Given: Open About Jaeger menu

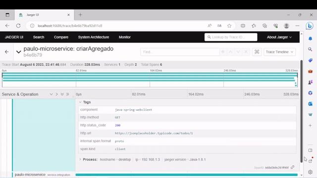Looking at the screenshot, I should pos(279,37).
